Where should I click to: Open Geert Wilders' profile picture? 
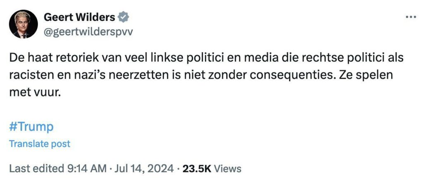[x=23, y=24]
